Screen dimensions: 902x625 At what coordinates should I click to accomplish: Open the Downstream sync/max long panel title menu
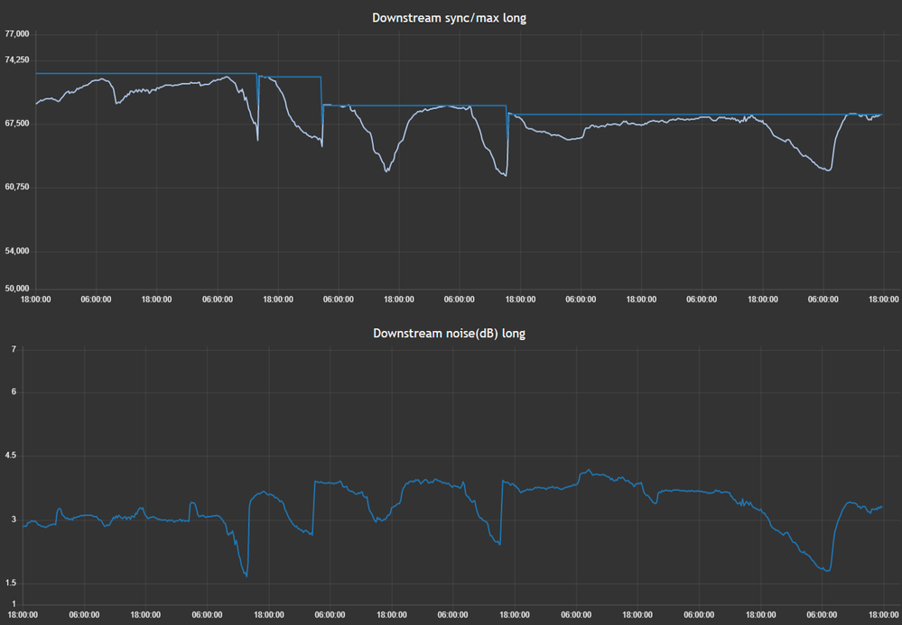(449, 18)
